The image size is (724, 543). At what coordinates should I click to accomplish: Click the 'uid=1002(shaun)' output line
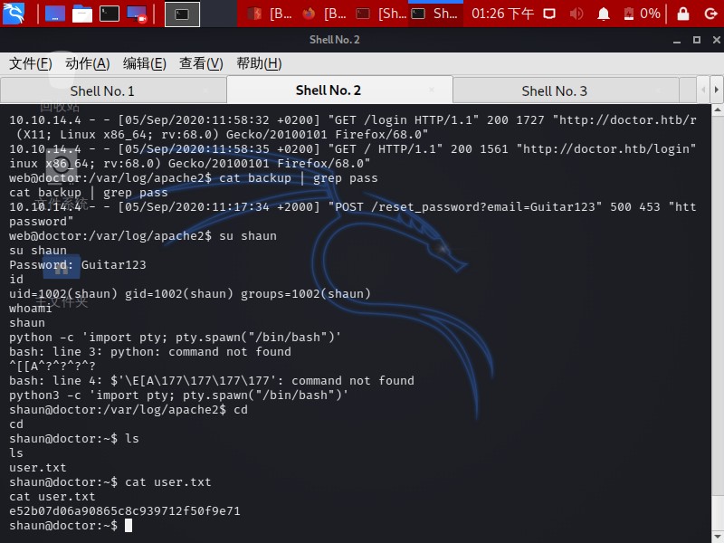click(x=190, y=293)
